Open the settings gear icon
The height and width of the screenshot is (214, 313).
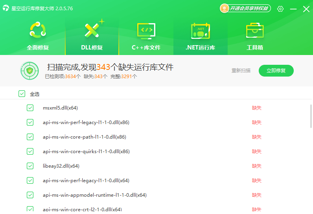point(280,9)
